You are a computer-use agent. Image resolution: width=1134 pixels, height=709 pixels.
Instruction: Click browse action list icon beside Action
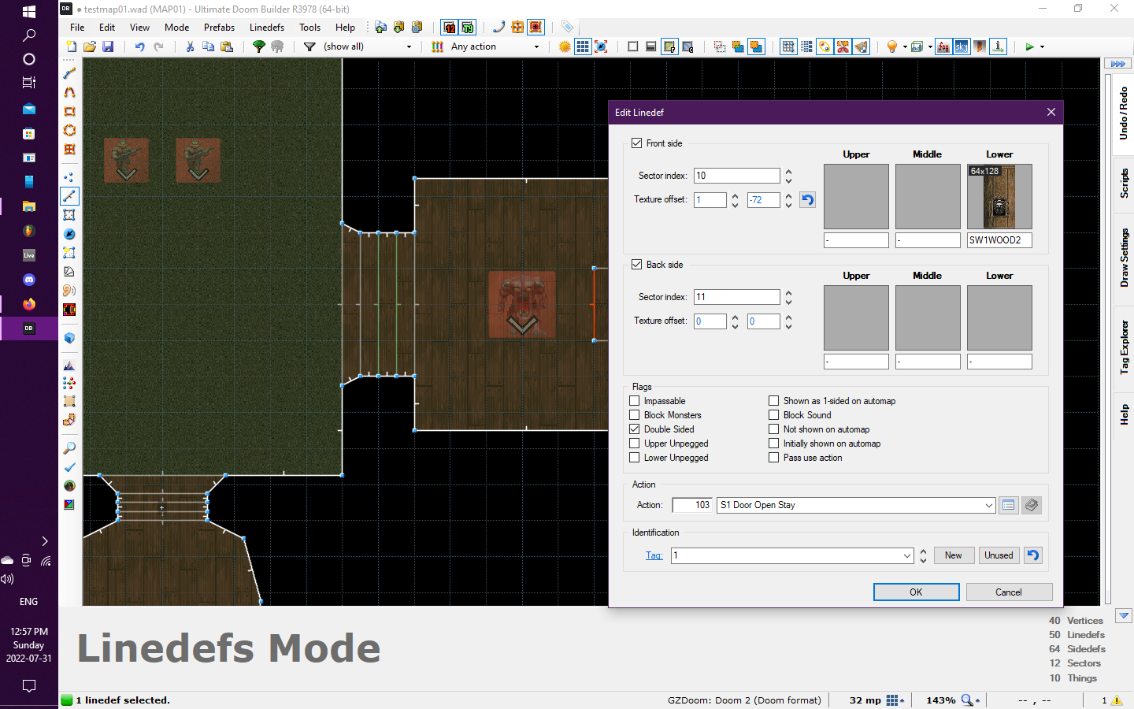1008,505
